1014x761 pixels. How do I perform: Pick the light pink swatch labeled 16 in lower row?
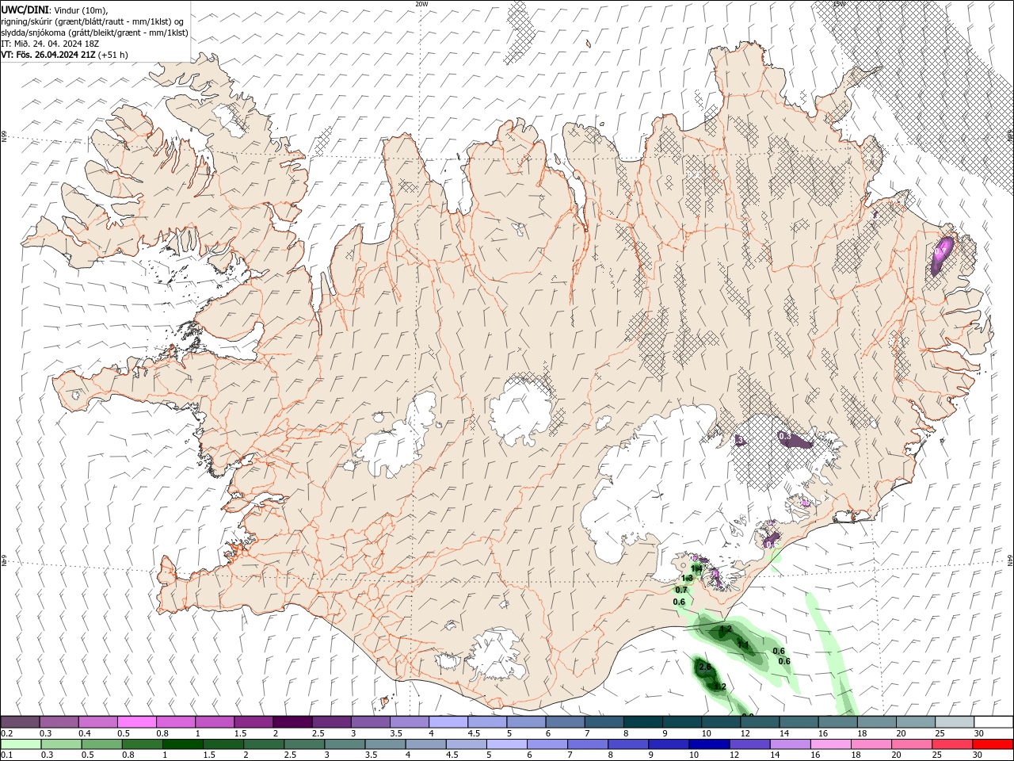830,744
